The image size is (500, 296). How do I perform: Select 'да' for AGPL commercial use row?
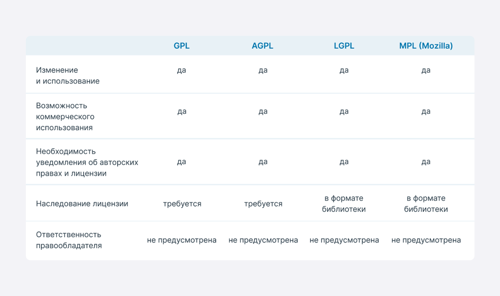click(263, 112)
